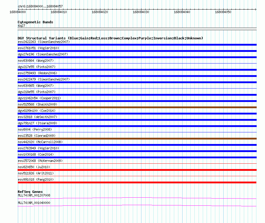Click dgv217e55 (Pinto2007) label
The image size is (265, 223).
pyautogui.click(x=37, y=67)
